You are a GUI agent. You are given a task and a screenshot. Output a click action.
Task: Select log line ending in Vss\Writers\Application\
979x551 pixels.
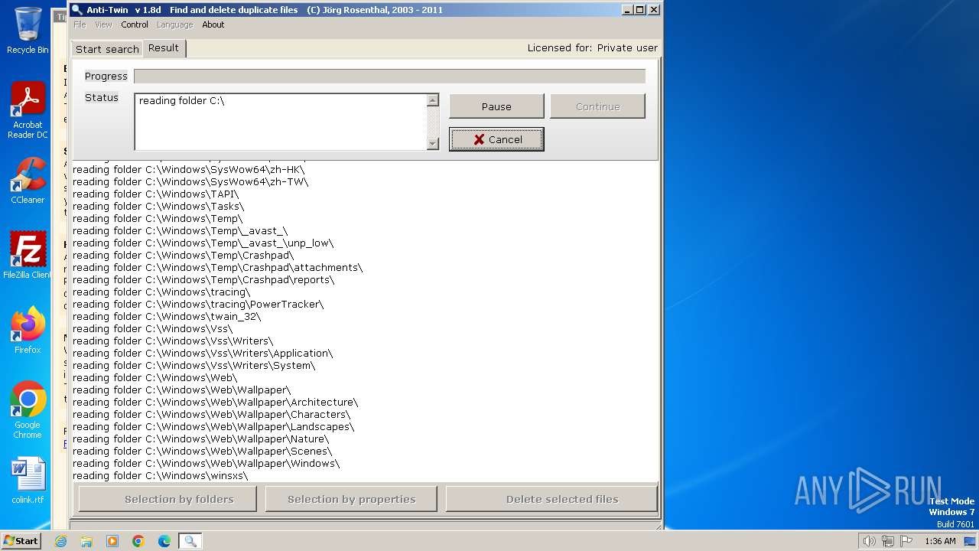click(x=203, y=353)
